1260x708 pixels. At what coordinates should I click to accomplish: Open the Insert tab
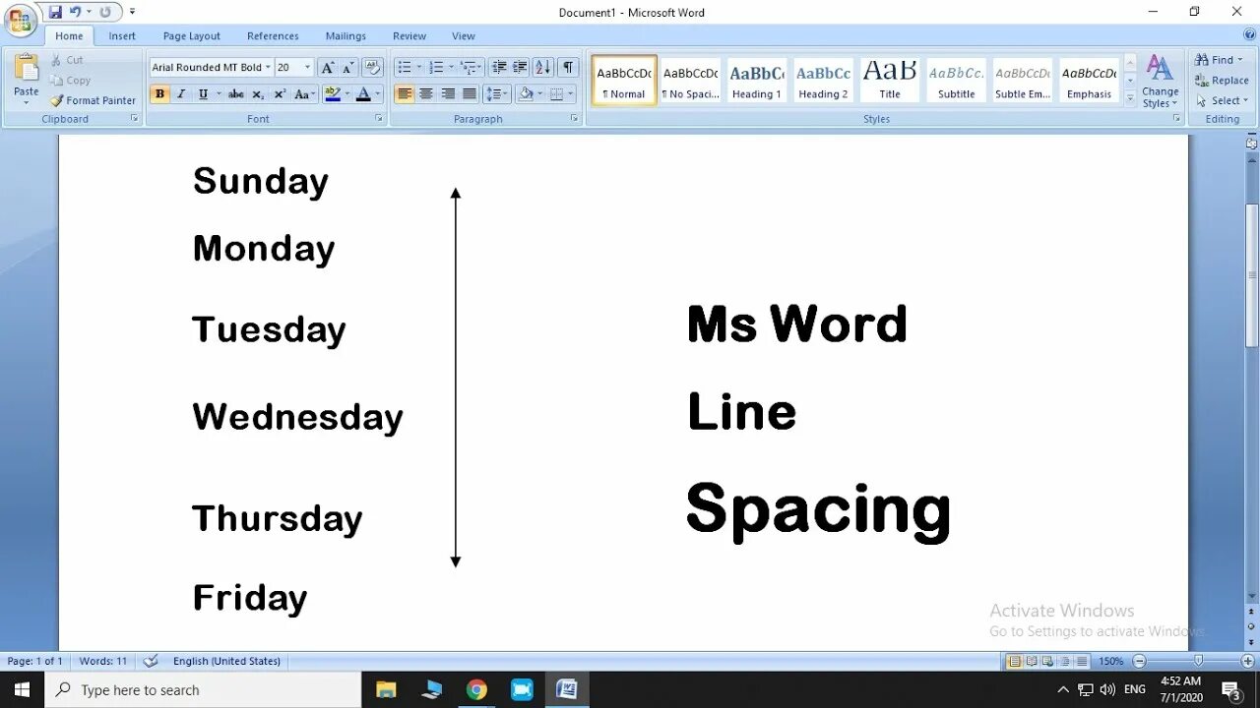click(122, 36)
